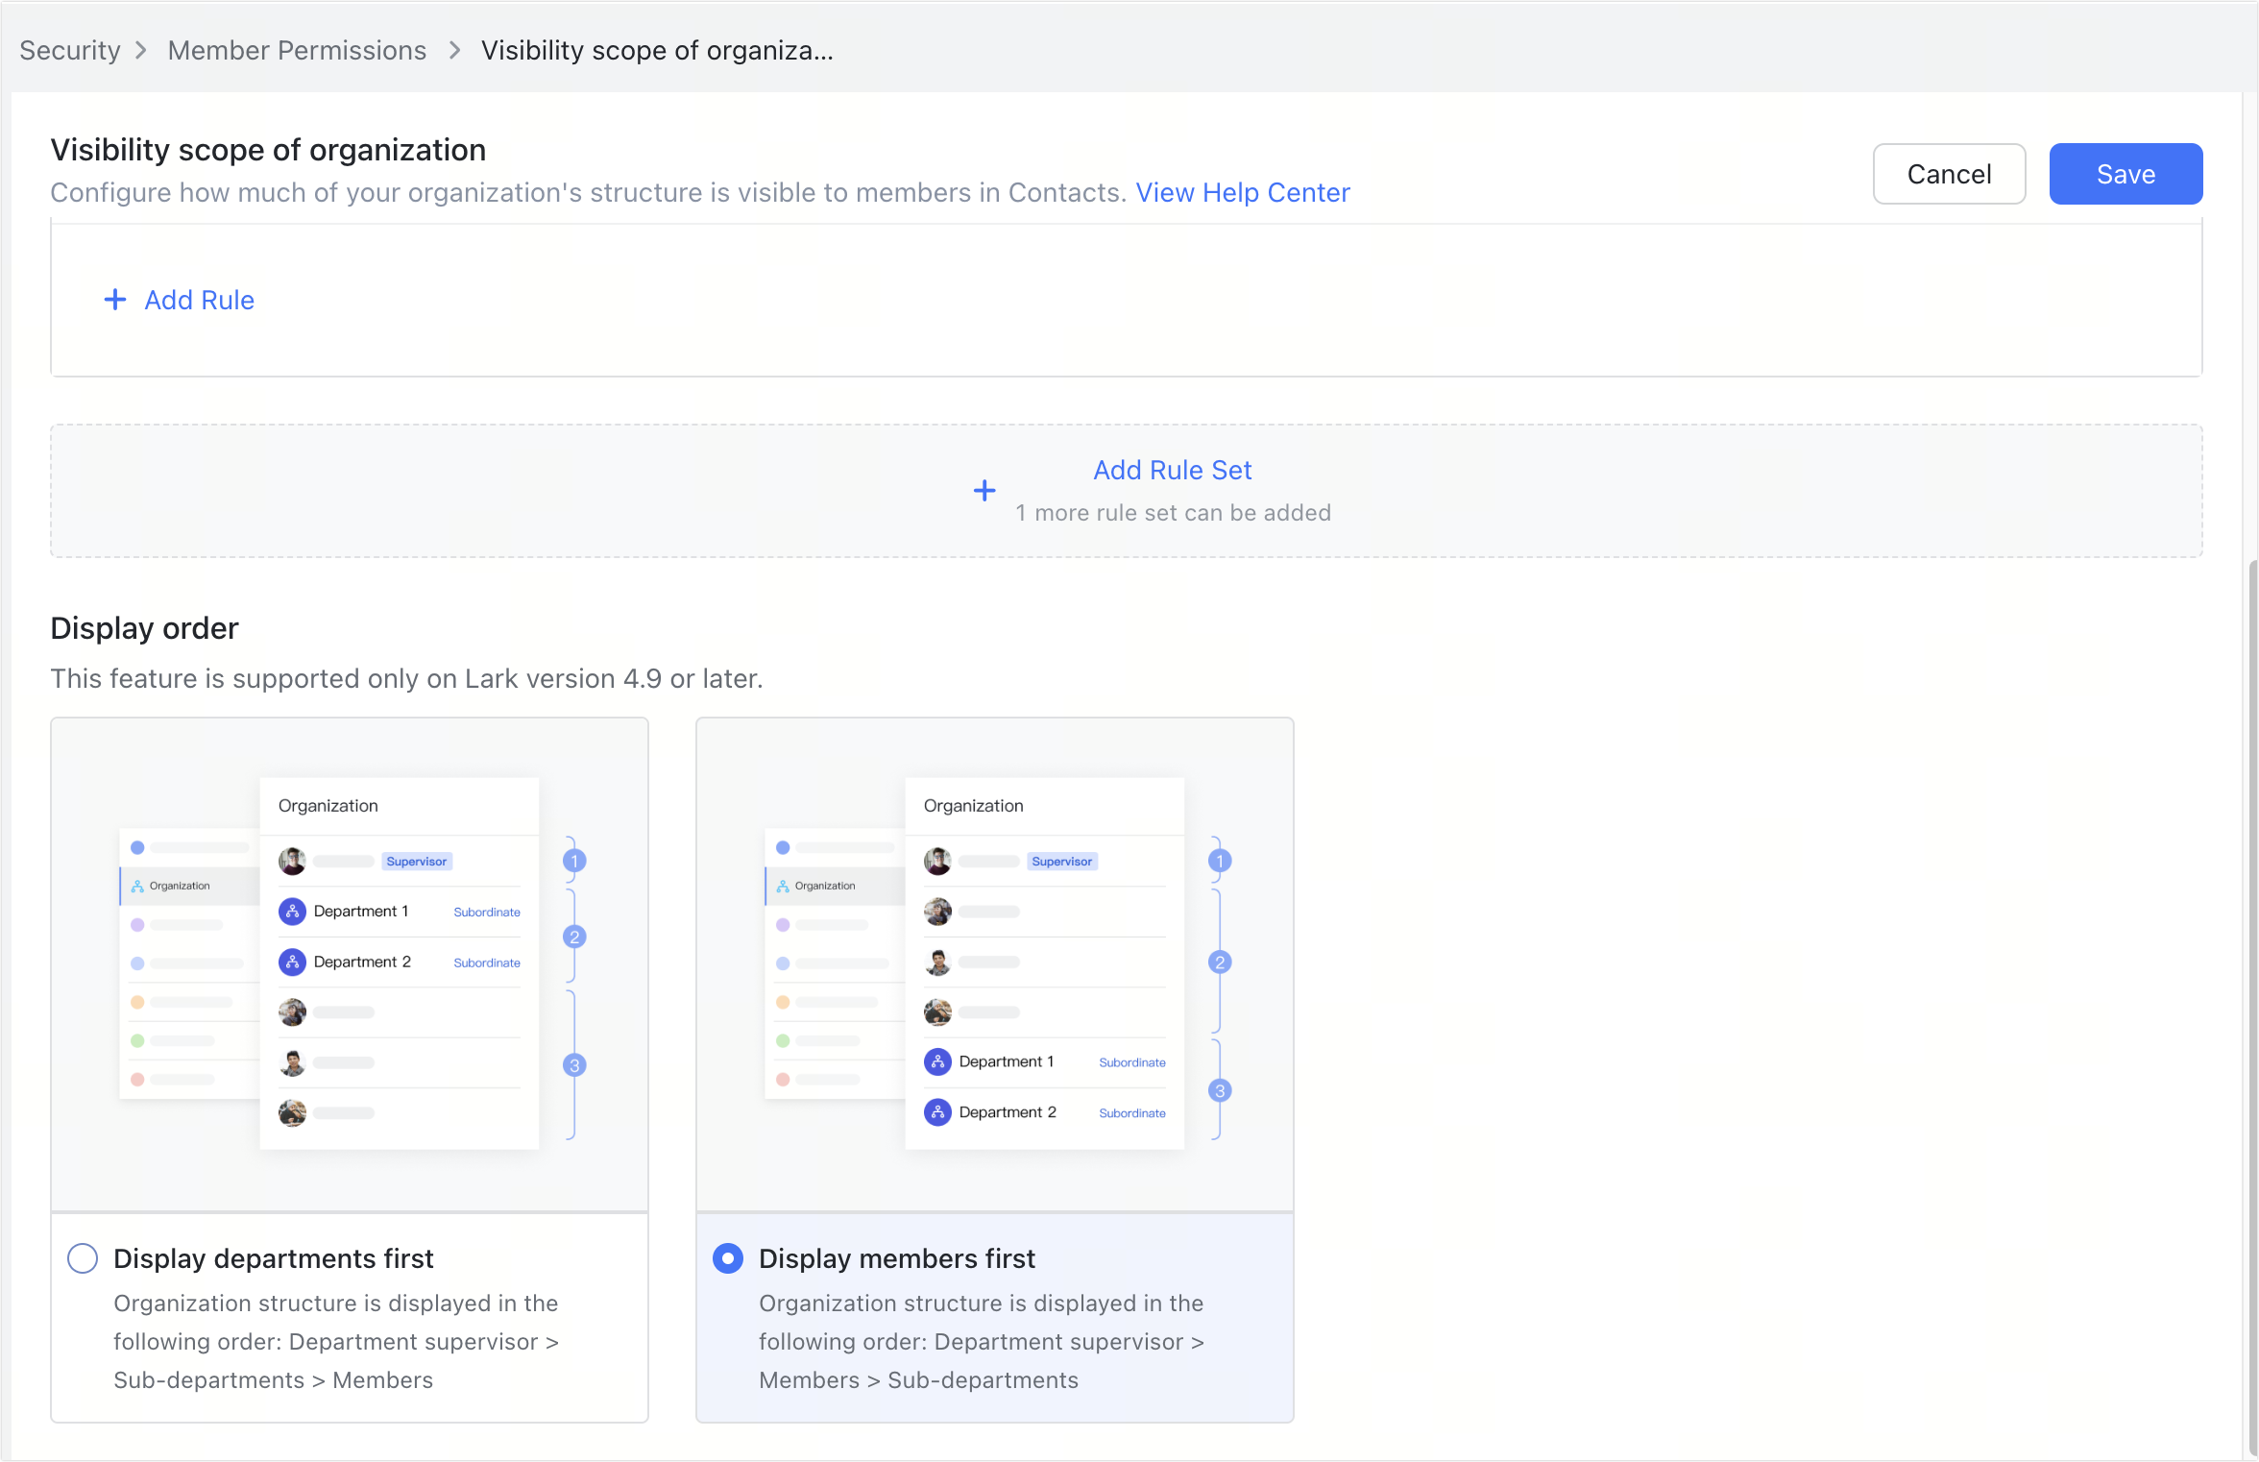
Task: Click Cancel to discard changes
Action: click(1949, 174)
